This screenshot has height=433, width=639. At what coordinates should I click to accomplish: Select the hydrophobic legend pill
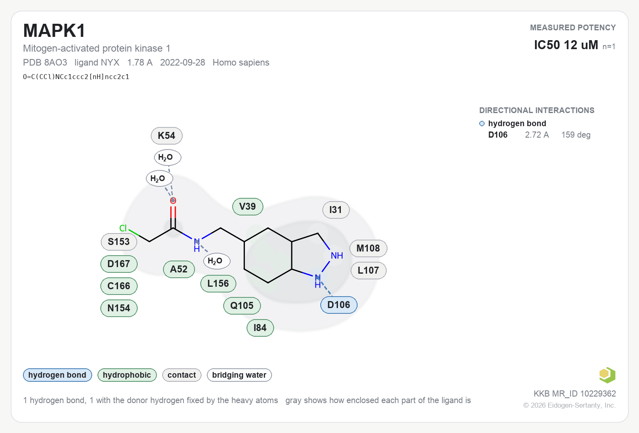pyautogui.click(x=127, y=375)
